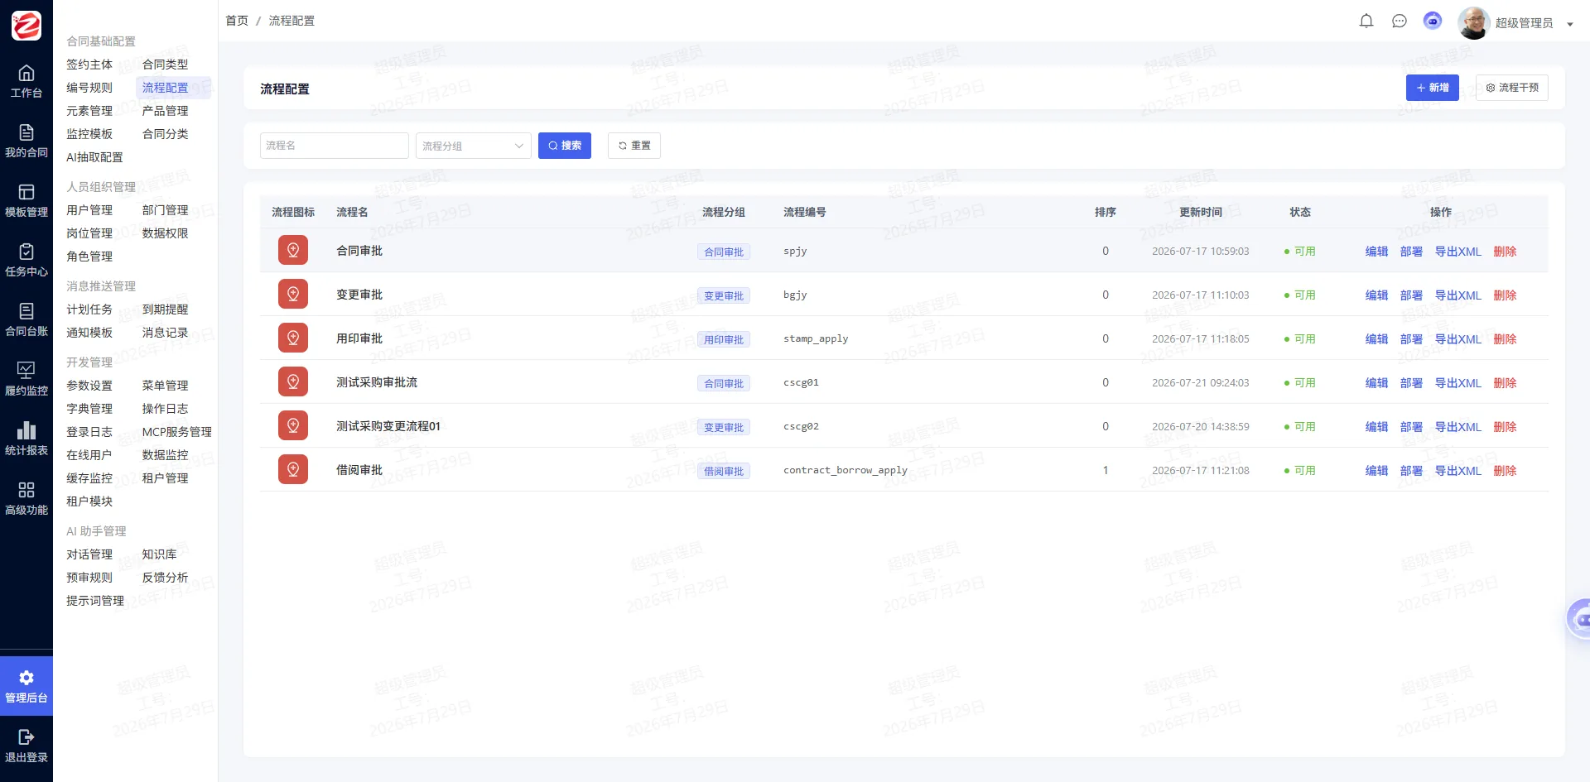
Task: Click the update time 2026-07-21 09:24:03
Action: [x=1201, y=383]
